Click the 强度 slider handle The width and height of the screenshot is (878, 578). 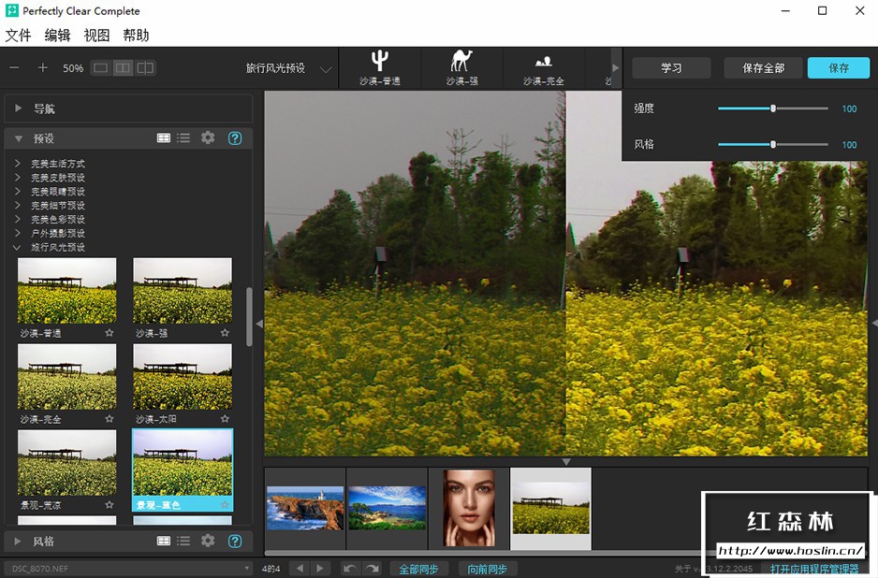coord(773,108)
